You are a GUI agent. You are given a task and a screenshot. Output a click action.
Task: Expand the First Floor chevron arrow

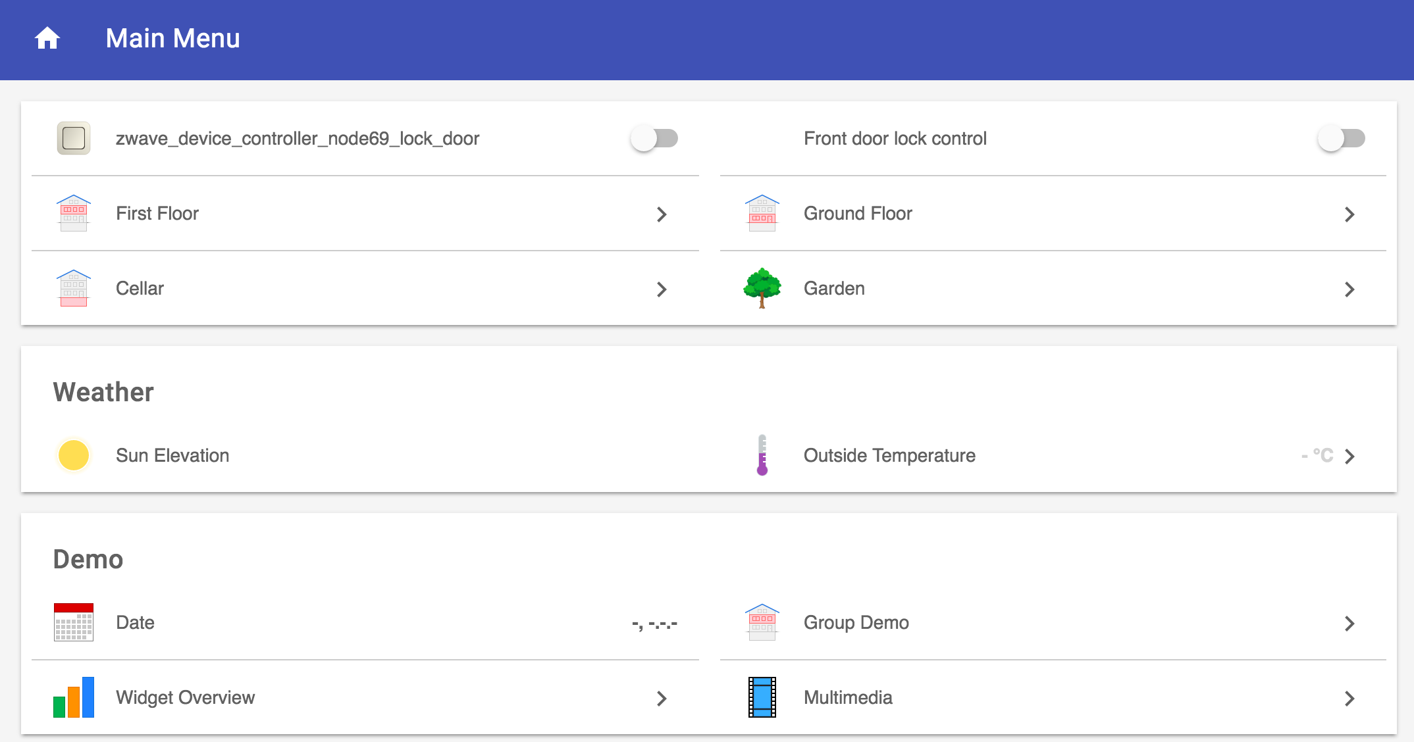click(662, 214)
